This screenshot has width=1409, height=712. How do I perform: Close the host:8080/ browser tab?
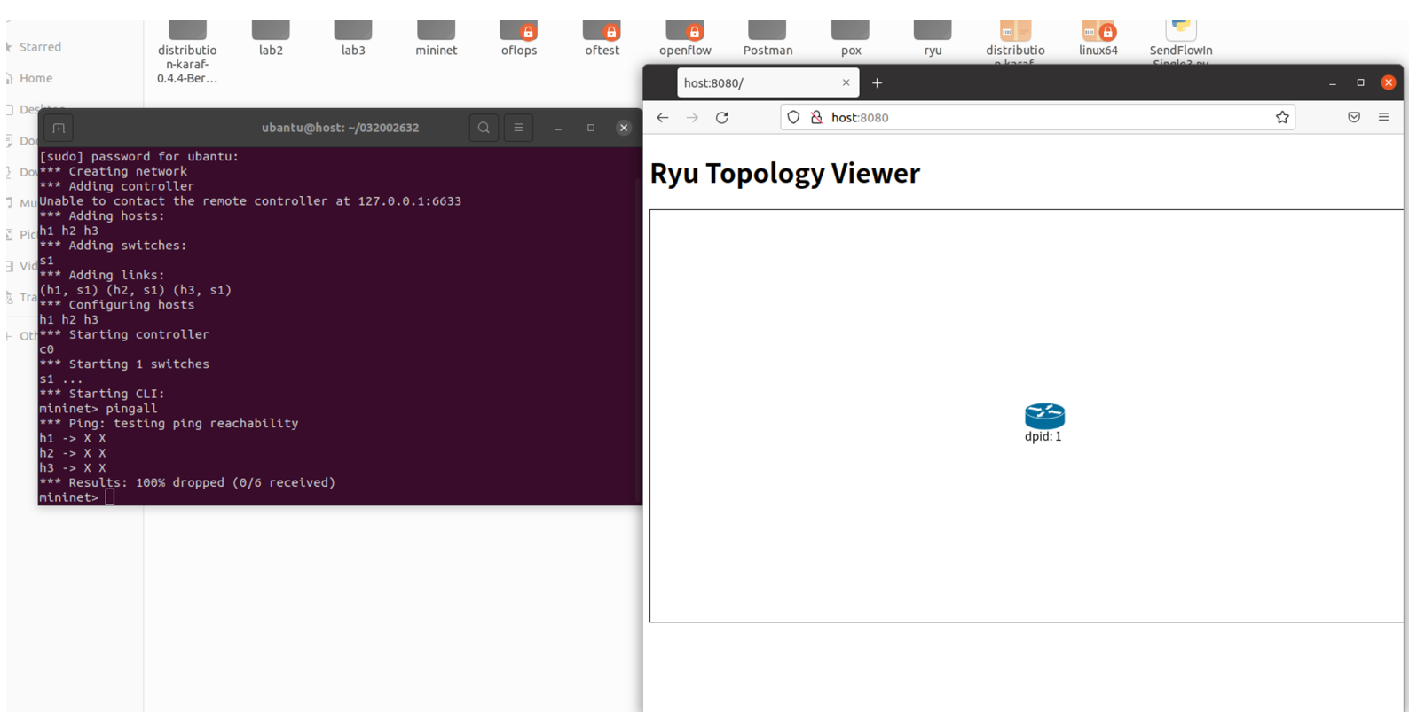click(x=846, y=82)
